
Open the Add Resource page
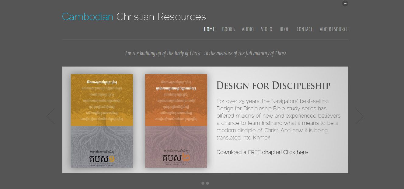(x=334, y=29)
